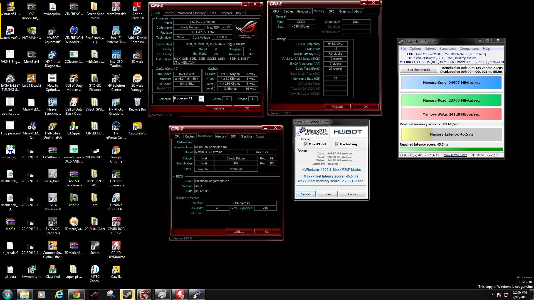Click Cancel in the HWbot Submit dialog
This screenshot has height=300, width=534.
click(352, 194)
